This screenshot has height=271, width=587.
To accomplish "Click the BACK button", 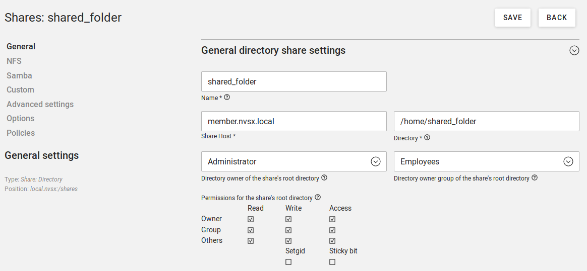I will 557,18.
